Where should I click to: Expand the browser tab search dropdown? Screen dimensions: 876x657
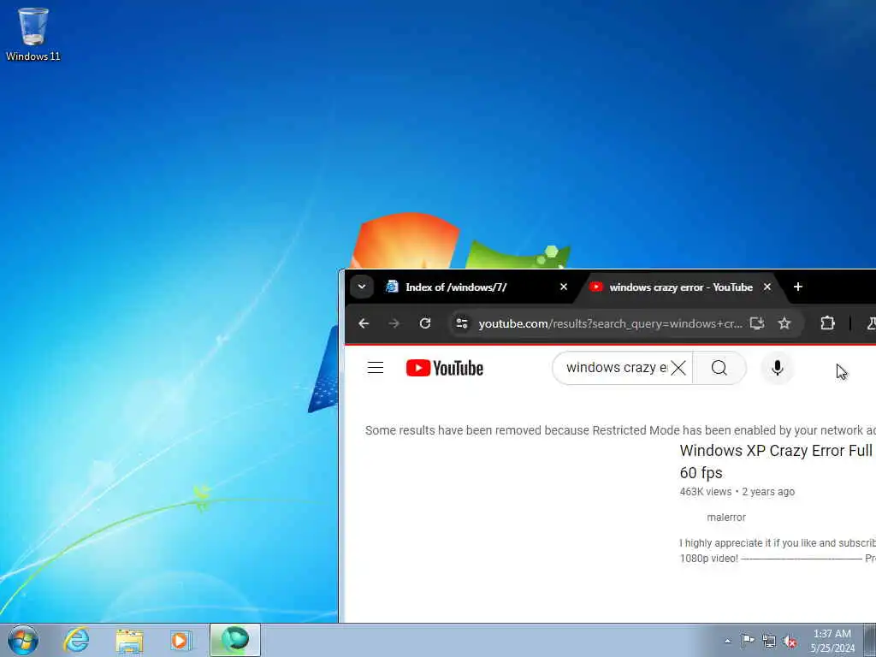click(x=362, y=287)
